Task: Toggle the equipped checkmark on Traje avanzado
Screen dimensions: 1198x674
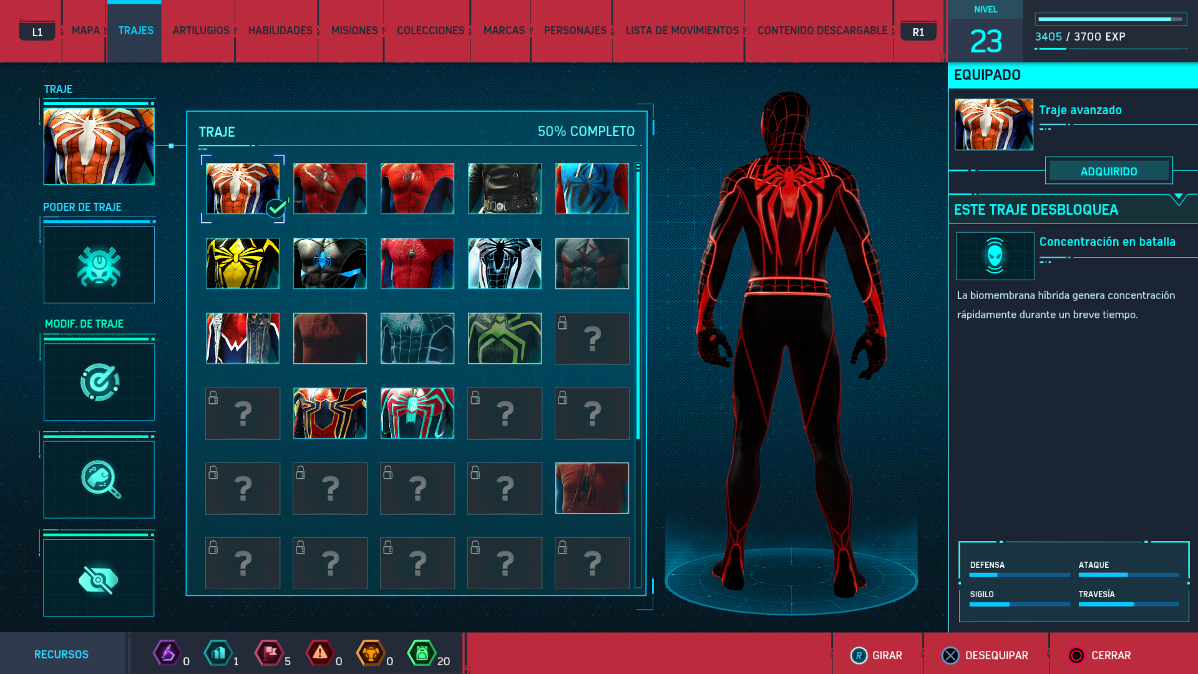Action: click(276, 207)
